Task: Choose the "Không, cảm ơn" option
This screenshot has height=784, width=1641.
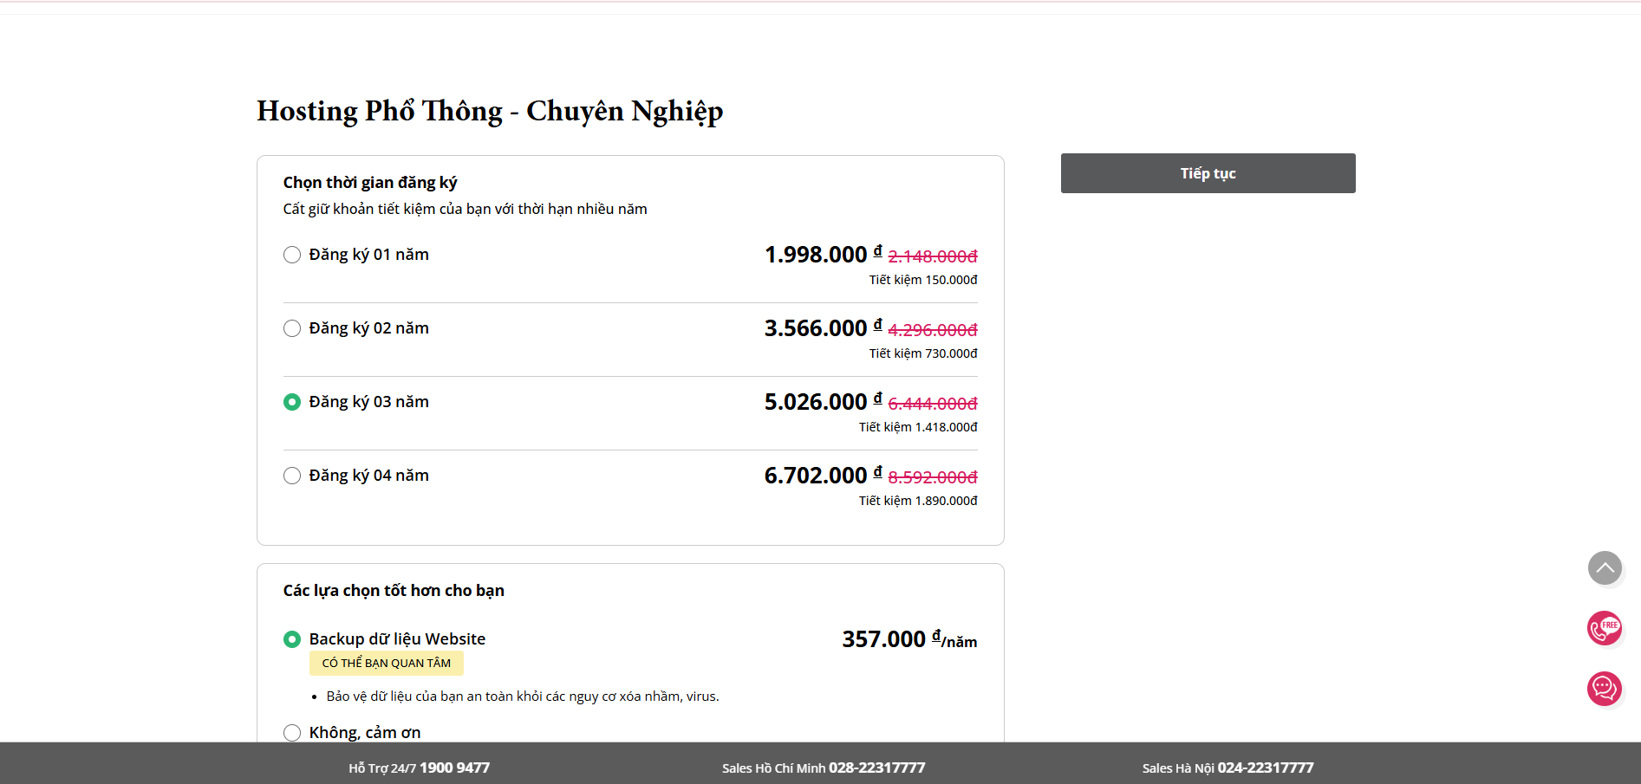Action: pos(292,733)
